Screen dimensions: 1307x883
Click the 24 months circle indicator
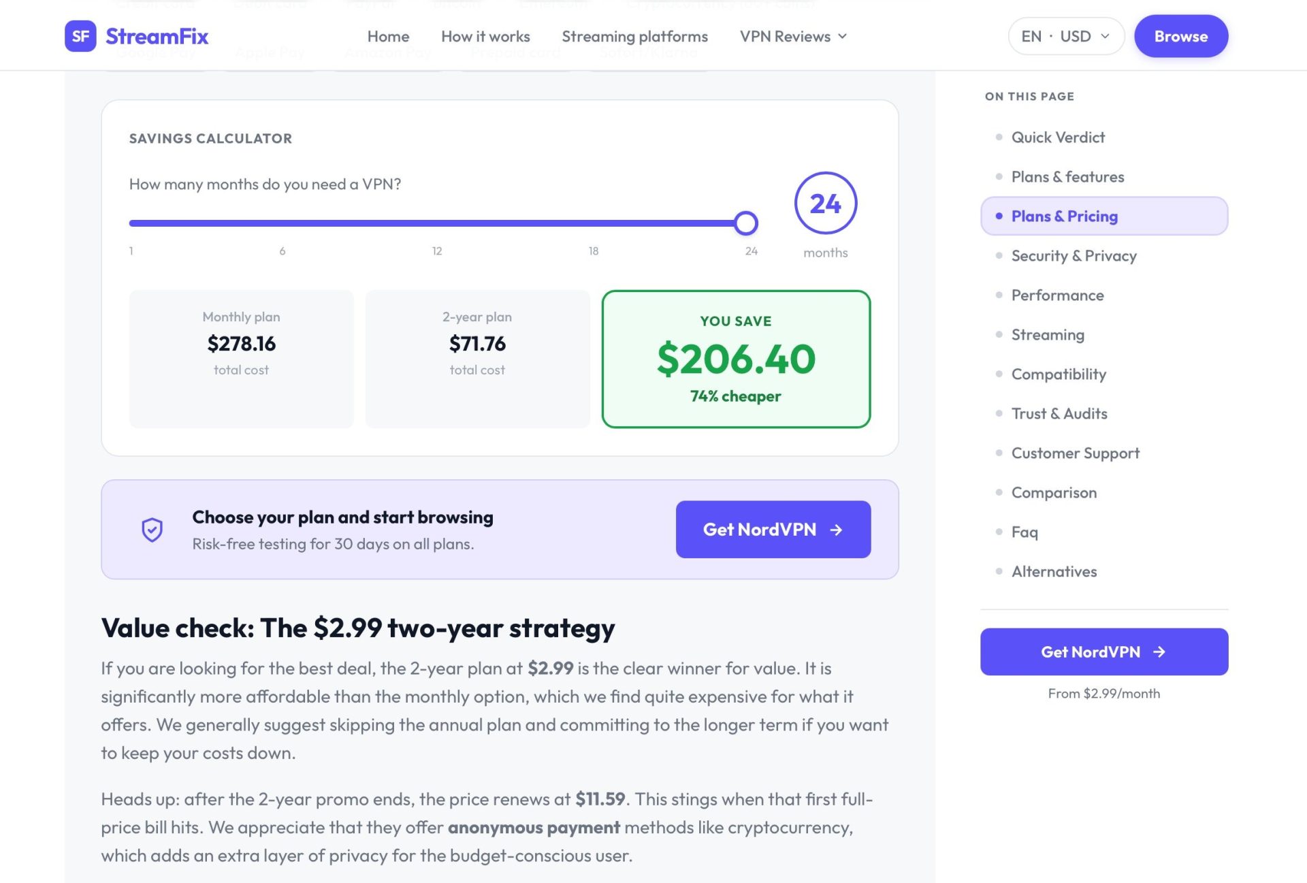tap(825, 203)
